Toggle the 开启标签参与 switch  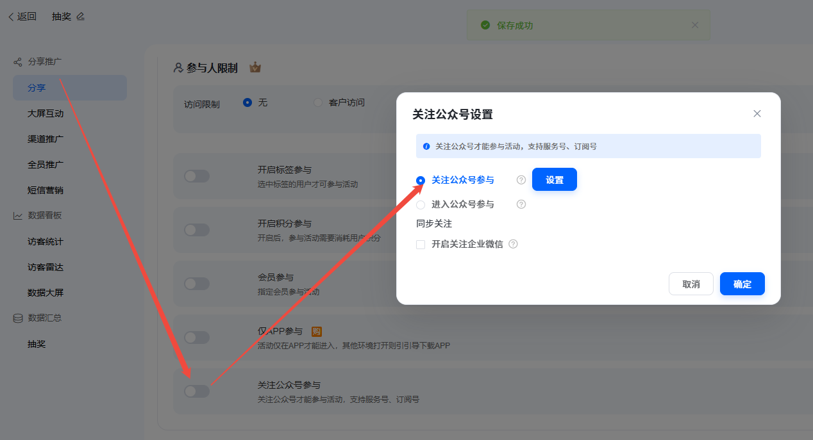tap(197, 176)
